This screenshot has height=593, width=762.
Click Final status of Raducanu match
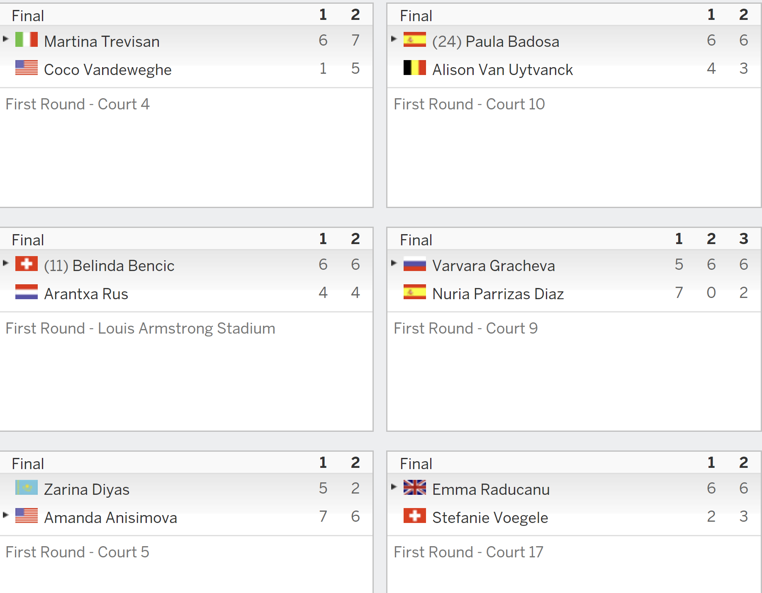(416, 464)
